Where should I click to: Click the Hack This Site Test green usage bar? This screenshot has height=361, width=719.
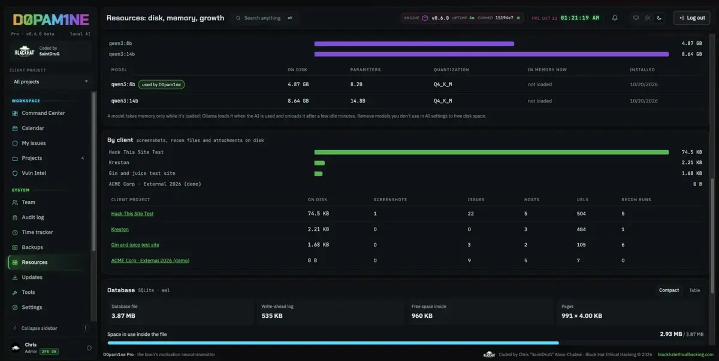click(x=491, y=152)
